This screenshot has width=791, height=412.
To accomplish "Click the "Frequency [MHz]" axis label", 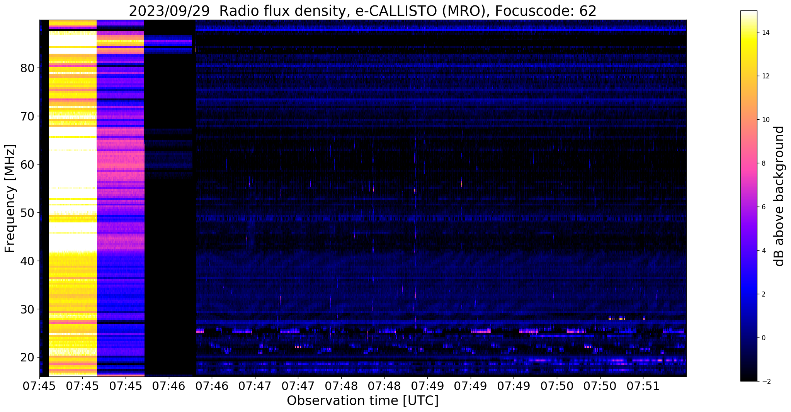I will coord(10,198).
